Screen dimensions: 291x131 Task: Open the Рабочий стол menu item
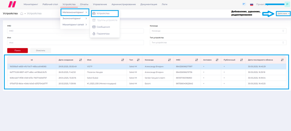click(x=50, y=4)
